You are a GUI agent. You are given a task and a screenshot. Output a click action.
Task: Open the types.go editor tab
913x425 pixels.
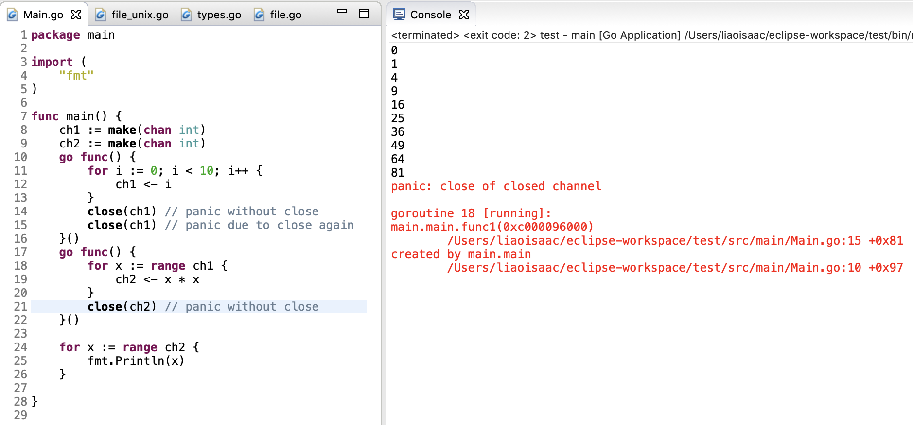tap(219, 15)
